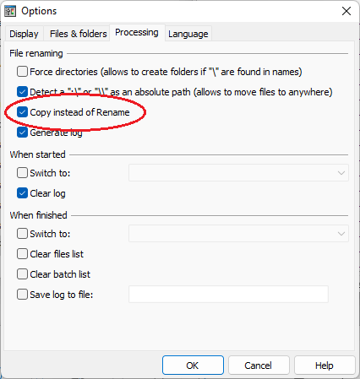Viewport: 360px width, 379px height.
Task: Check the Clear files list option
Action: (22, 254)
